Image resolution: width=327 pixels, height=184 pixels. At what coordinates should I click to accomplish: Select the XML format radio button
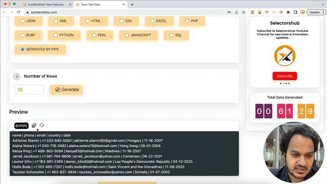coord(56,21)
